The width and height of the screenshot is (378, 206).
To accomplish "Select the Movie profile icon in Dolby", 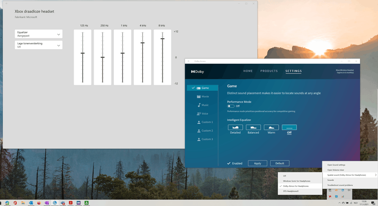I will click(x=198, y=96).
